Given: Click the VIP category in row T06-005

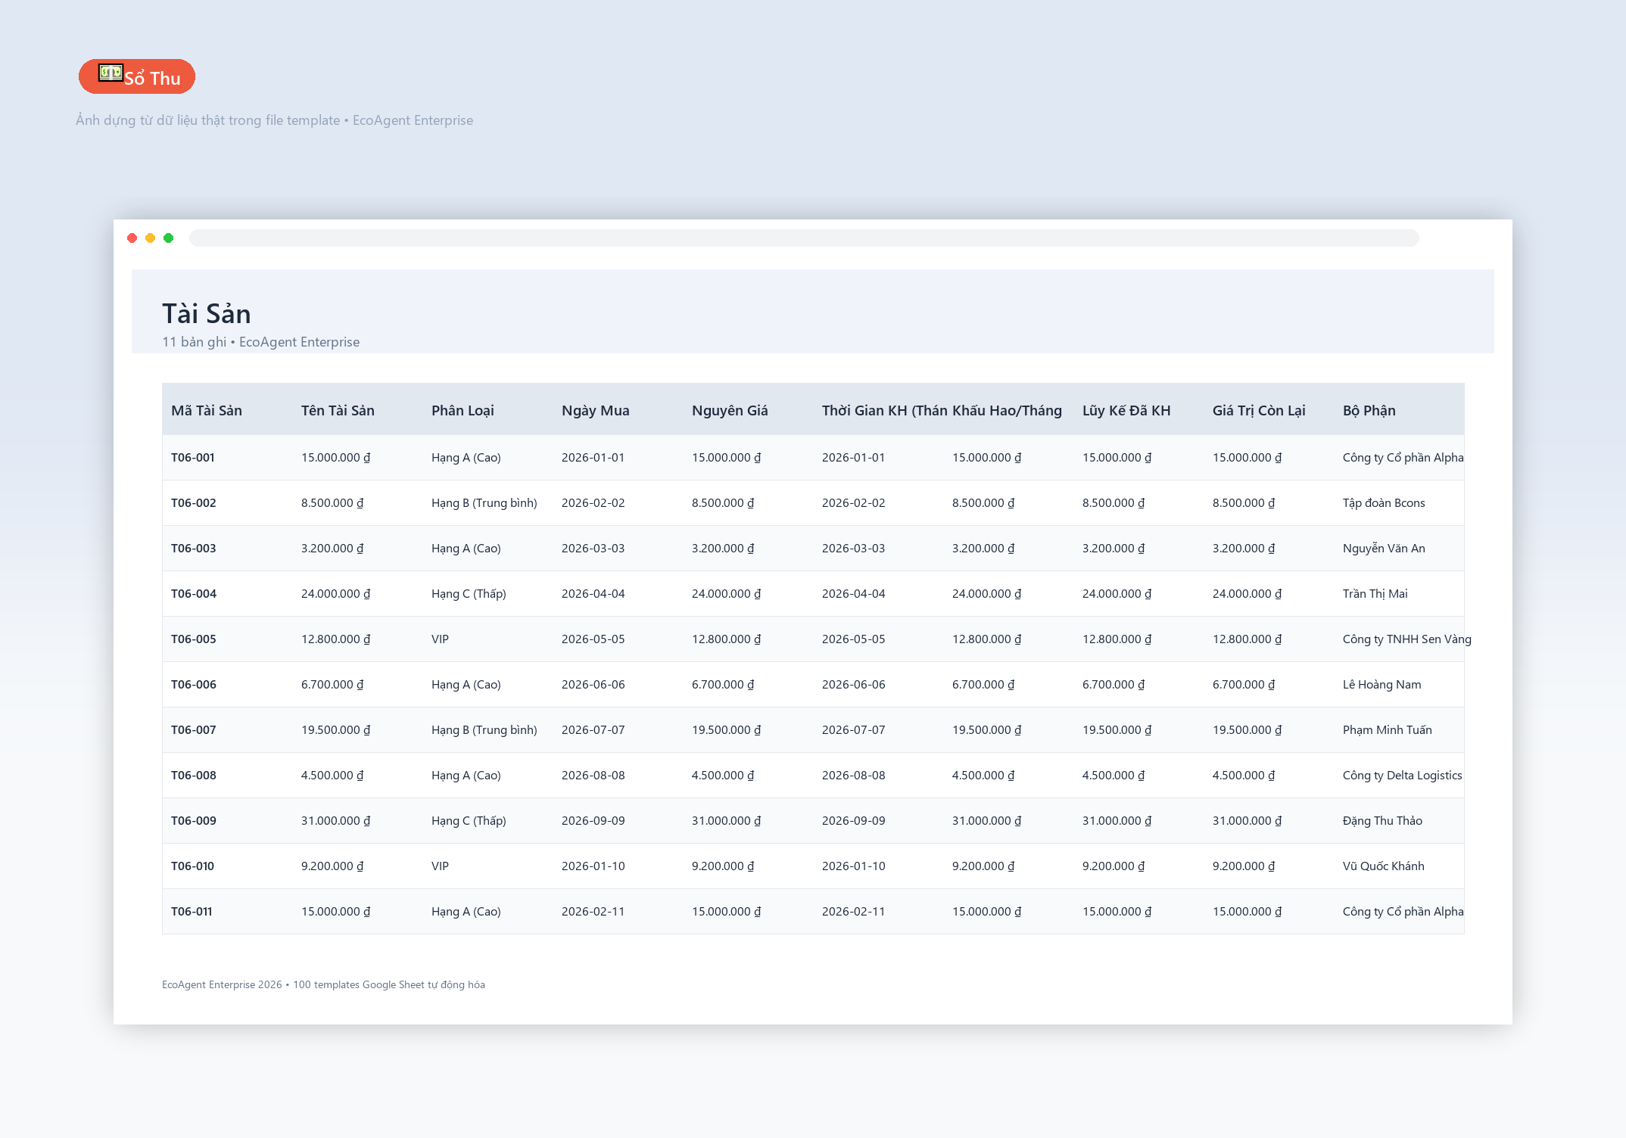Looking at the screenshot, I should pos(440,639).
